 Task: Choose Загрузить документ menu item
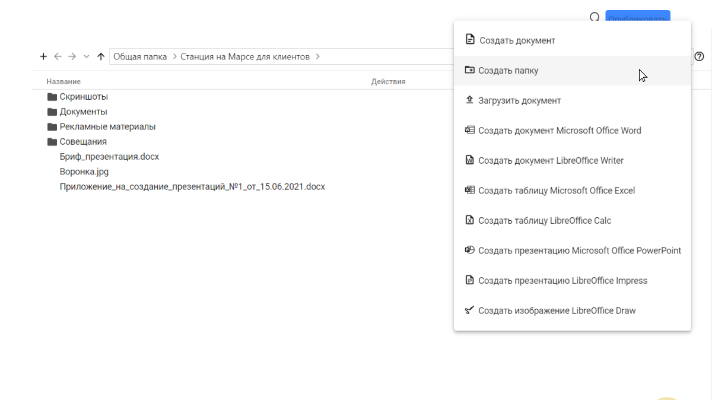[572, 100]
